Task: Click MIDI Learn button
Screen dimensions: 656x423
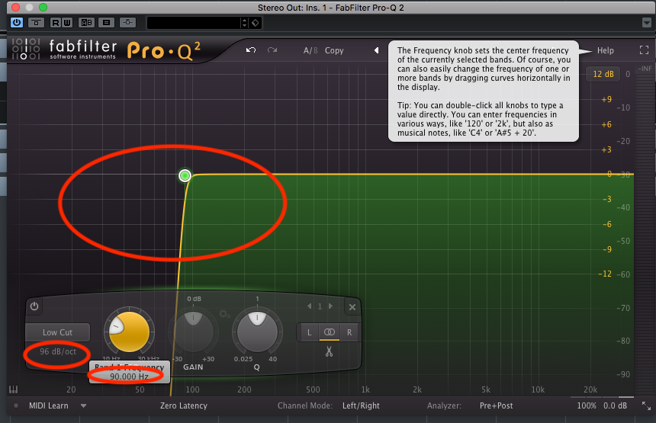Action: 49,405
